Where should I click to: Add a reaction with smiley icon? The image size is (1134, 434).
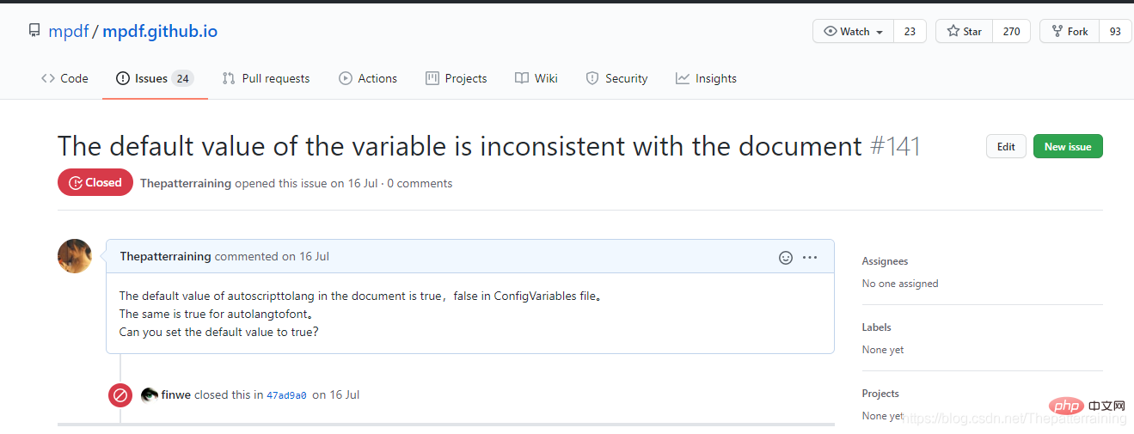[785, 257]
